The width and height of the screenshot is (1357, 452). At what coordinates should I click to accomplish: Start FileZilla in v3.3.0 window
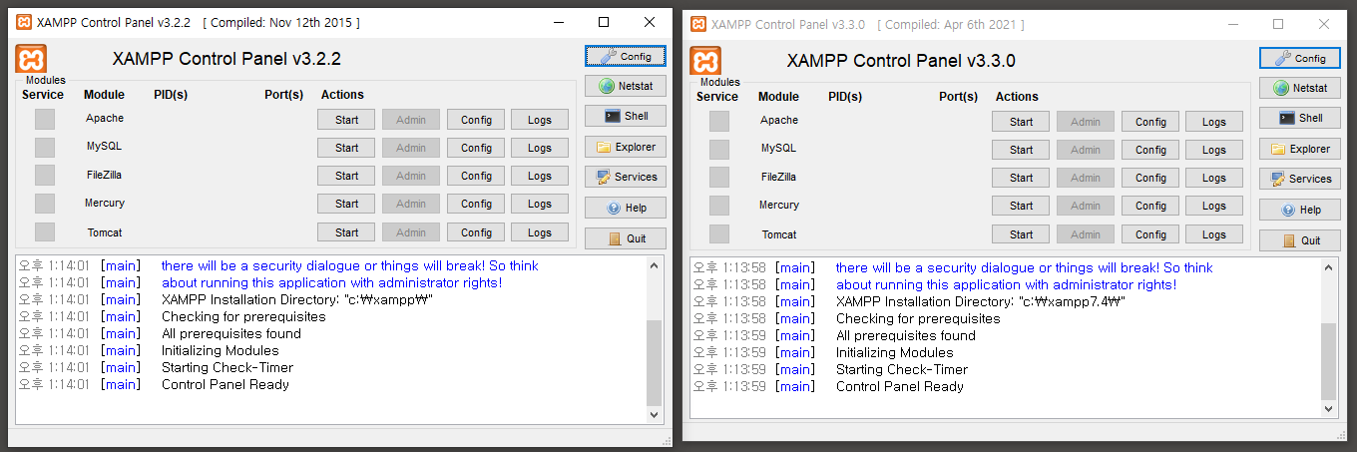1021,178
